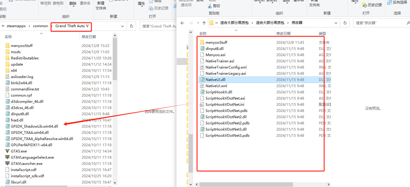Sort by 名称 column in 修改器 window
Screen dimensions: 410x187
pos(203,34)
